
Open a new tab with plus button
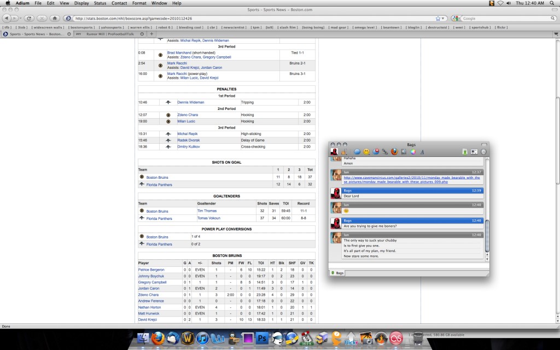click(x=151, y=34)
